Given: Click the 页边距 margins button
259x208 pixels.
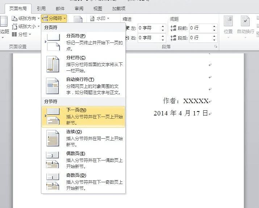Looking at the screenshot, I should tap(4, 27).
